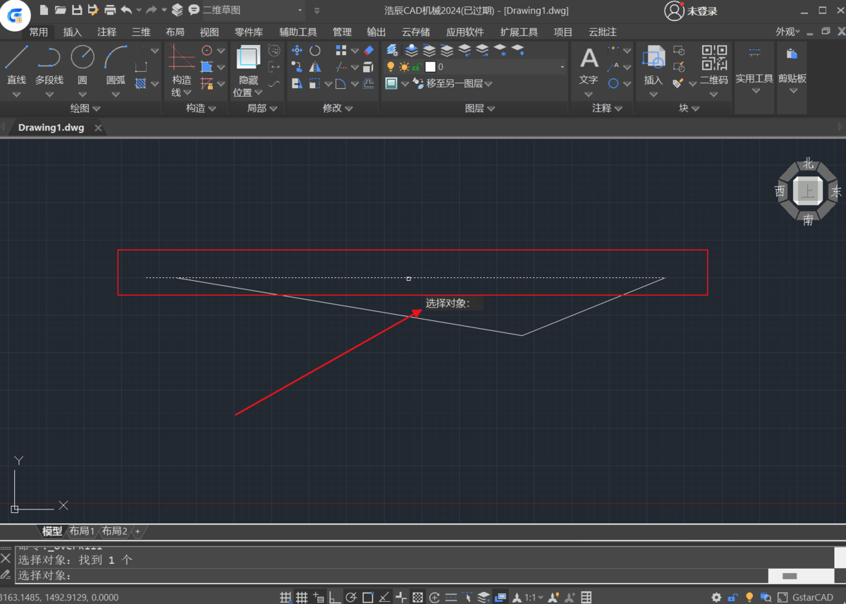Select the Eraser tool in Modify panel
The width and height of the screenshot is (846, 604).
(368, 50)
